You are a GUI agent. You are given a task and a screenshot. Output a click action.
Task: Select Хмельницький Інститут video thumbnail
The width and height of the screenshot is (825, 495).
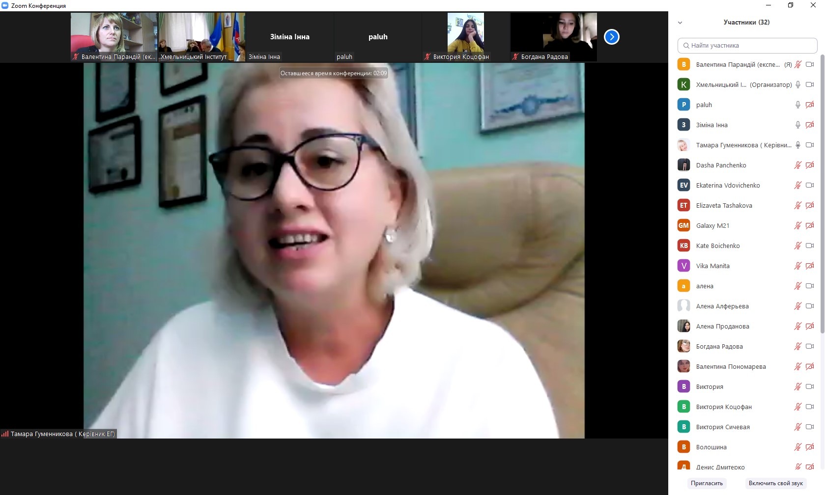tap(202, 37)
